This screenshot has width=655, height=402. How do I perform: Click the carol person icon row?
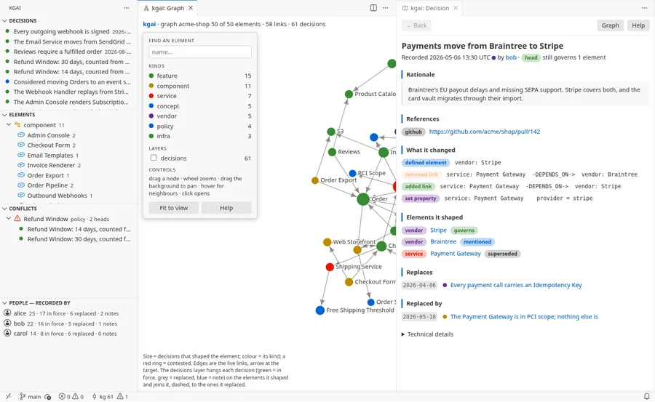point(68,334)
